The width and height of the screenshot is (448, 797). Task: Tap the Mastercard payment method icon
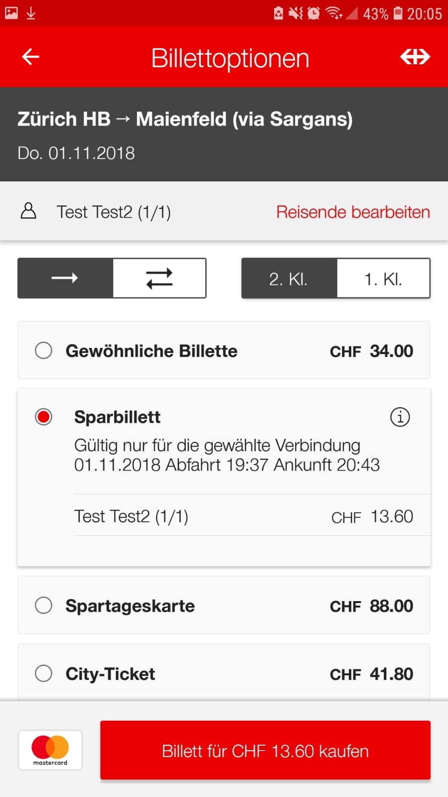click(50, 750)
